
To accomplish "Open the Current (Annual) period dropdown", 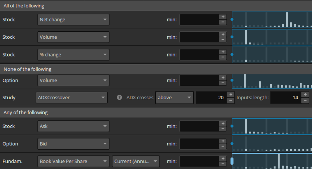I will pos(136,161).
